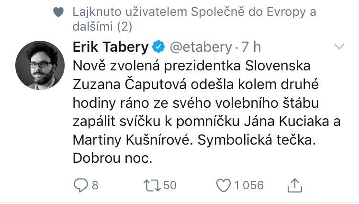Expand tweet options chevron menu
This screenshot has height=204, width=359.
tap(339, 46)
